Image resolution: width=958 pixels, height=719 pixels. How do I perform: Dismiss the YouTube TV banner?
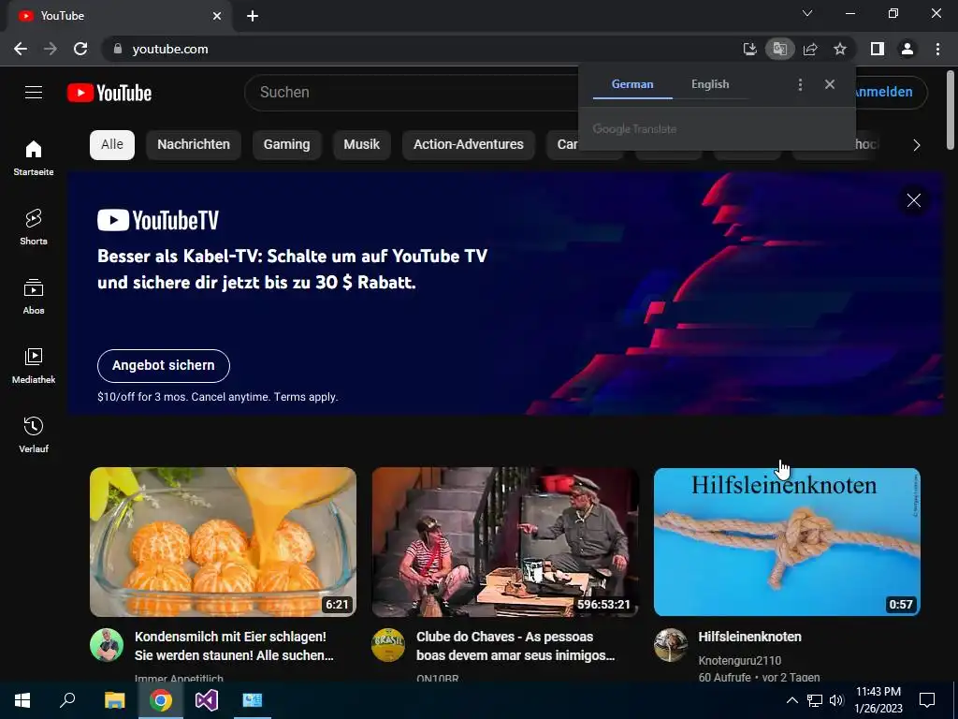[914, 200]
